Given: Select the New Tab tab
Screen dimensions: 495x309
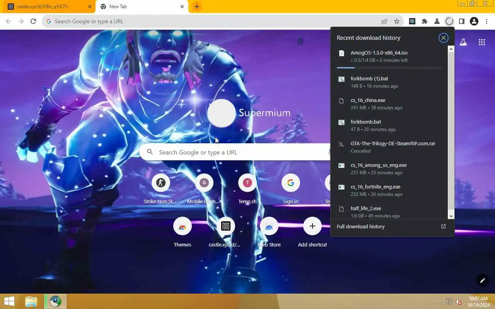Looking at the screenshot, I should pyautogui.click(x=141, y=7).
